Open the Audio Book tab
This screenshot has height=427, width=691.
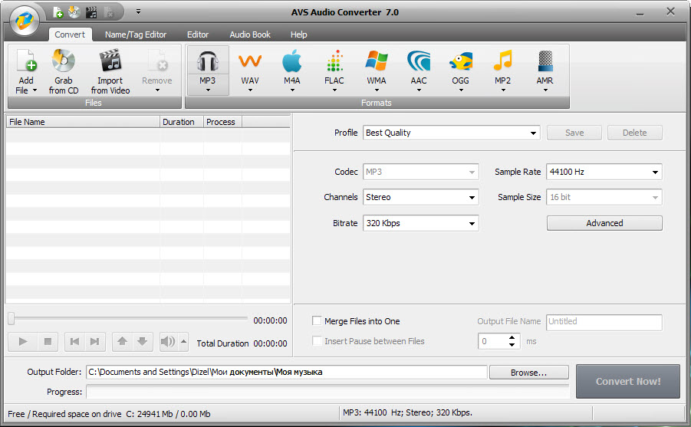click(x=250, y=34)
